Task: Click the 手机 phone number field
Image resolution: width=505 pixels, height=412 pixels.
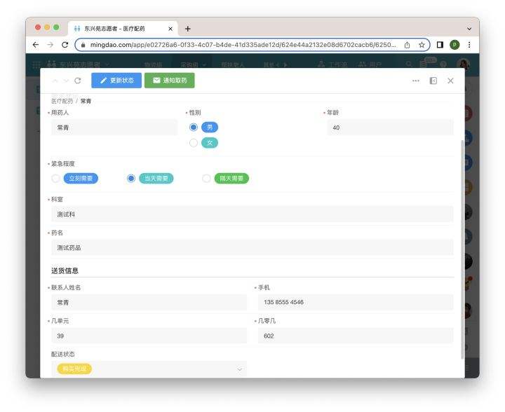Action: pos(355,303)
